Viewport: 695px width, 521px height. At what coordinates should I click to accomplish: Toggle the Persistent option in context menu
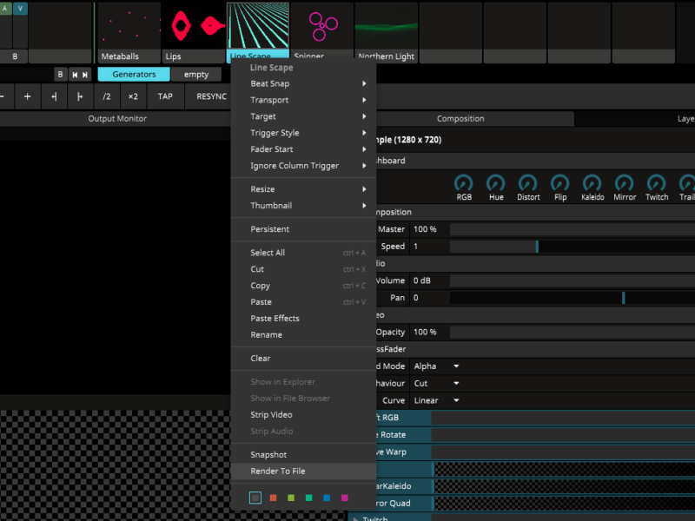tap(269, 229)
